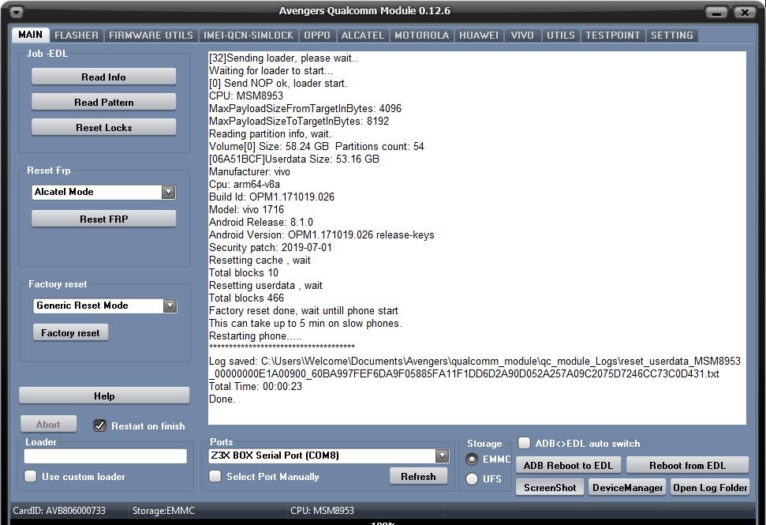Click the ADB Reboot to EDL button
Image resolution: width=766 pixels, height=525 pixels.
tap(568, 465)
